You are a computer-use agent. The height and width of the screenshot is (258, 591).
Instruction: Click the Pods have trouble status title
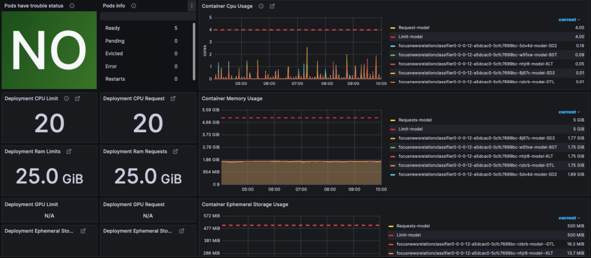[x=34, y=6]
